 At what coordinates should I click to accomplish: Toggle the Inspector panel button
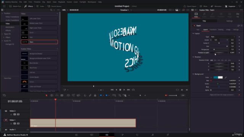[x=230, y=6]
